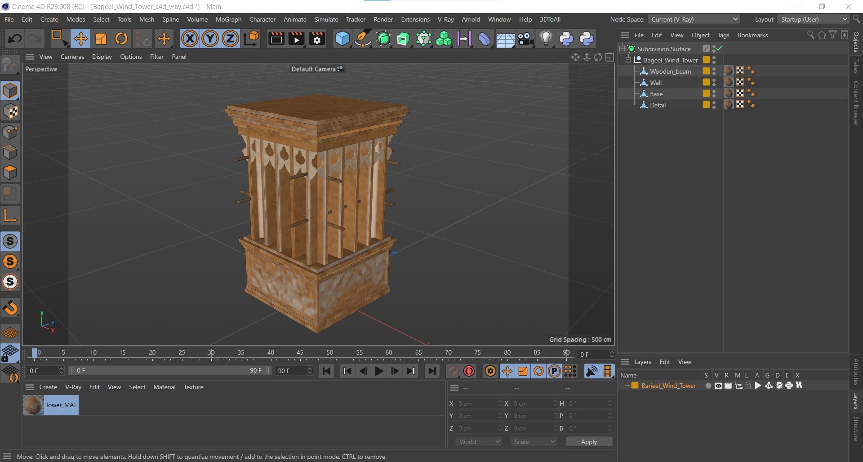Select the Move tool in toolbar
This screenshot has height=462, width=863.
tap(81, 39)
